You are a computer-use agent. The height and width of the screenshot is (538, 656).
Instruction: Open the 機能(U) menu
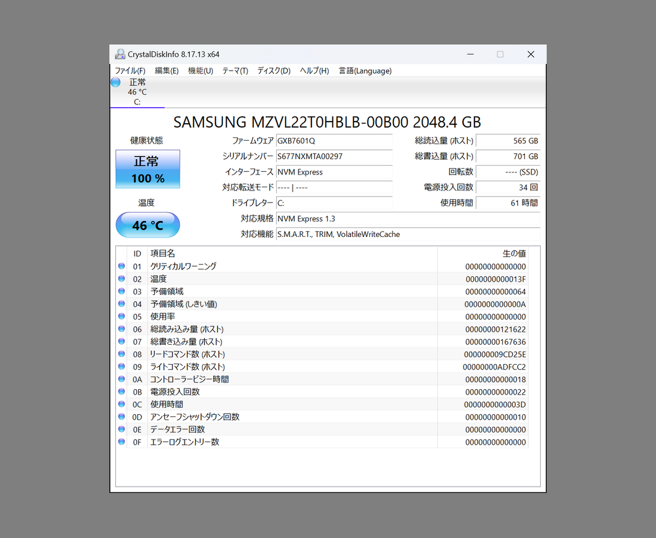click(201, 71)
